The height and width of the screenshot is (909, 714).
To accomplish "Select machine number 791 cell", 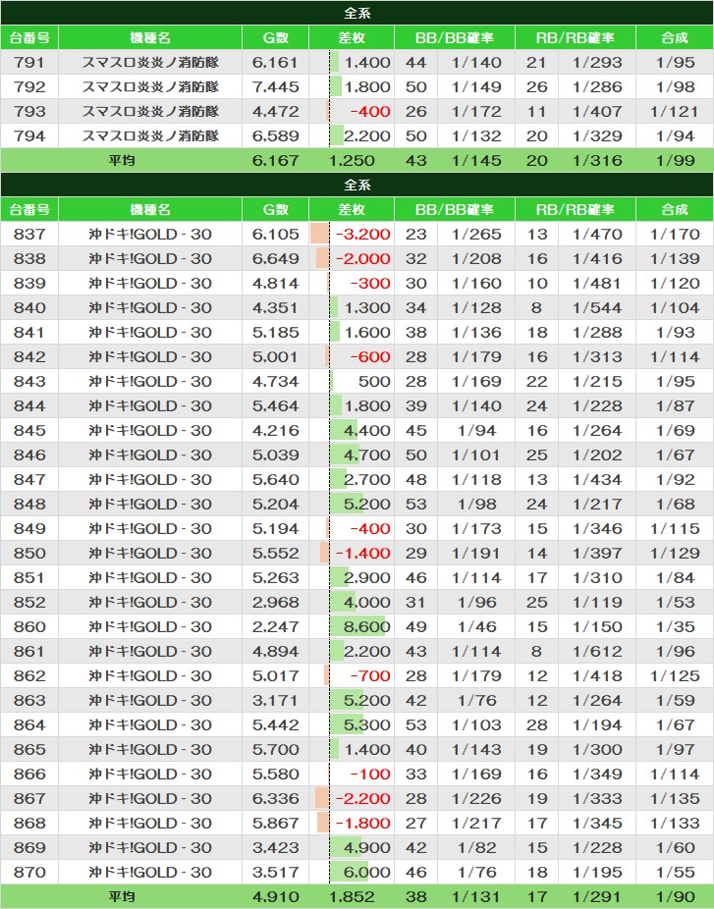I will 29,62.
